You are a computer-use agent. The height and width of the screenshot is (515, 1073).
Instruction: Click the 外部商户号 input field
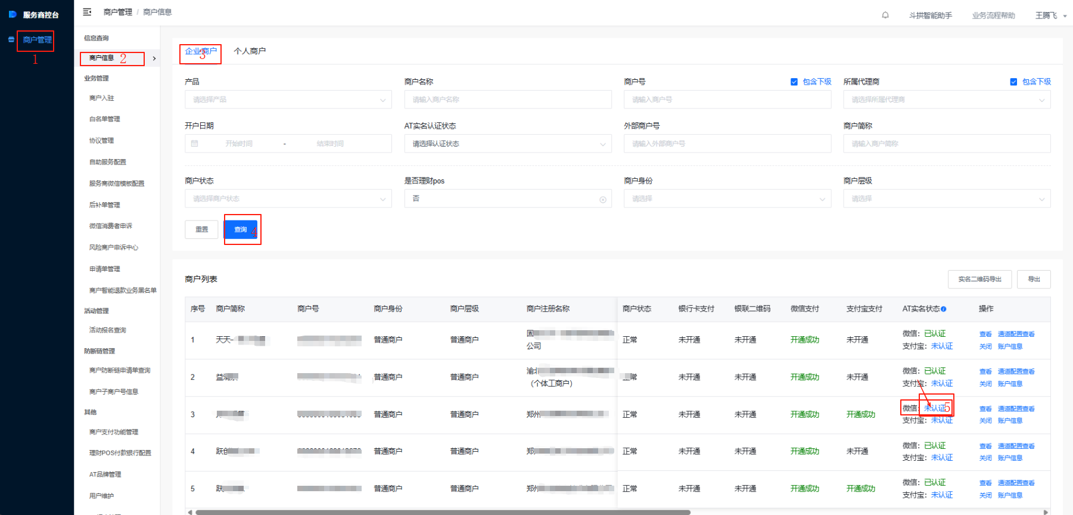coord(727,144)
